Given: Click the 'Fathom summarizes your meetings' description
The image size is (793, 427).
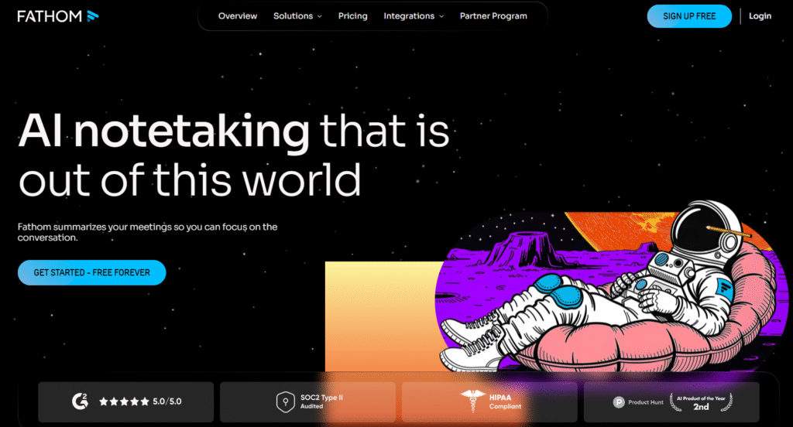Looking at the screenshot, I should 147,232.
